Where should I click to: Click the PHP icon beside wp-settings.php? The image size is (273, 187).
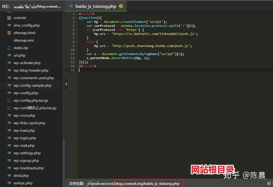tap(9, 153)
